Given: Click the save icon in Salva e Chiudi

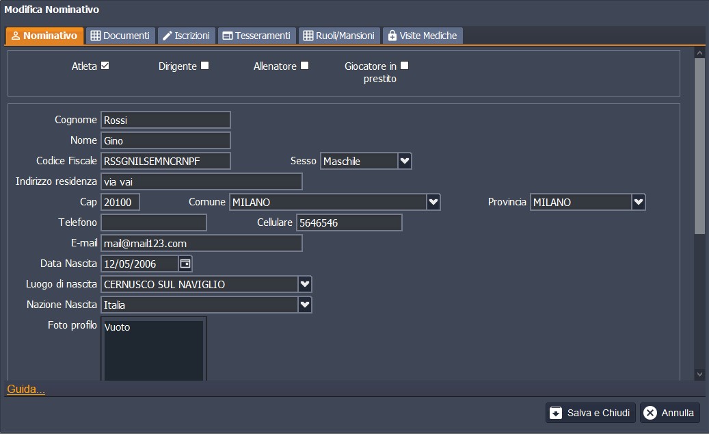Looking at the screenshot, I should pos(556,413).
